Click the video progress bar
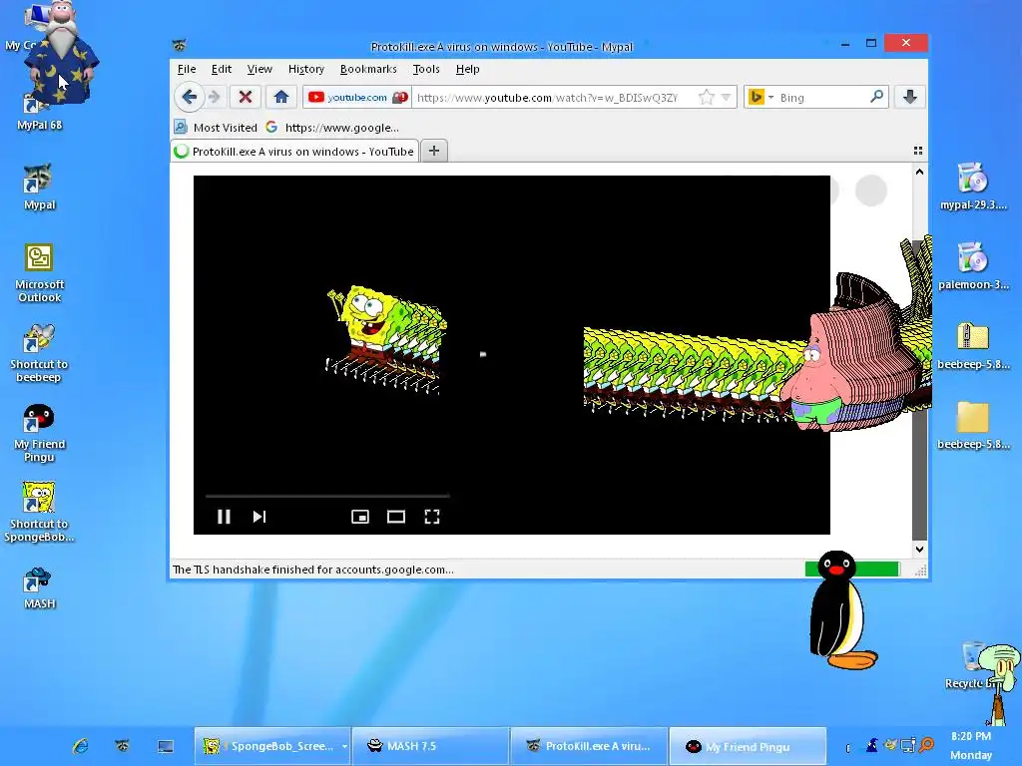 [327, 497]
